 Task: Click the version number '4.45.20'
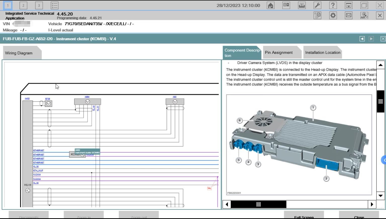pyautogui.click(x=65, y=14)
